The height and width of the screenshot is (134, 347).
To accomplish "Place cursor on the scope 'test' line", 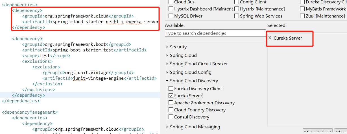I will click(x=46, y=56).
